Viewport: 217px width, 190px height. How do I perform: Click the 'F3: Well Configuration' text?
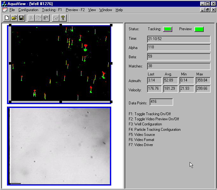tap(145, 124)
